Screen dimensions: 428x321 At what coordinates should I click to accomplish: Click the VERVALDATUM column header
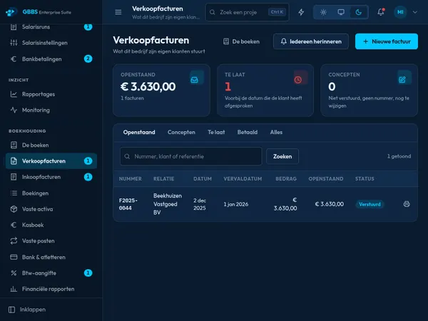(x=243, y=179)
